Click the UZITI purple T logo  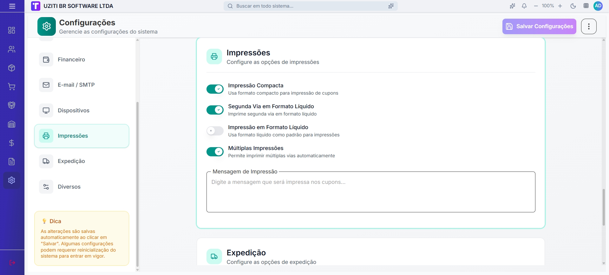pos(36,6)
